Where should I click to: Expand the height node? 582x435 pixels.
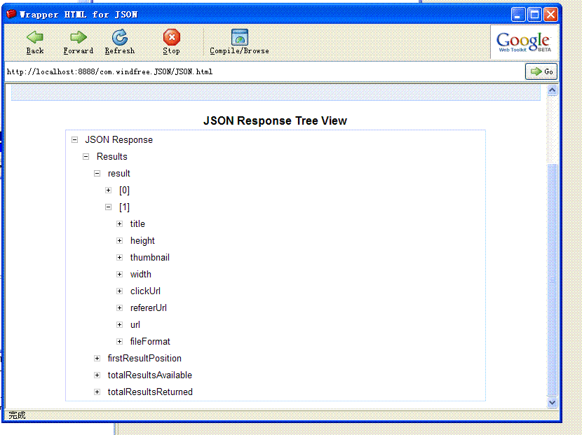[x=119, y=241]
